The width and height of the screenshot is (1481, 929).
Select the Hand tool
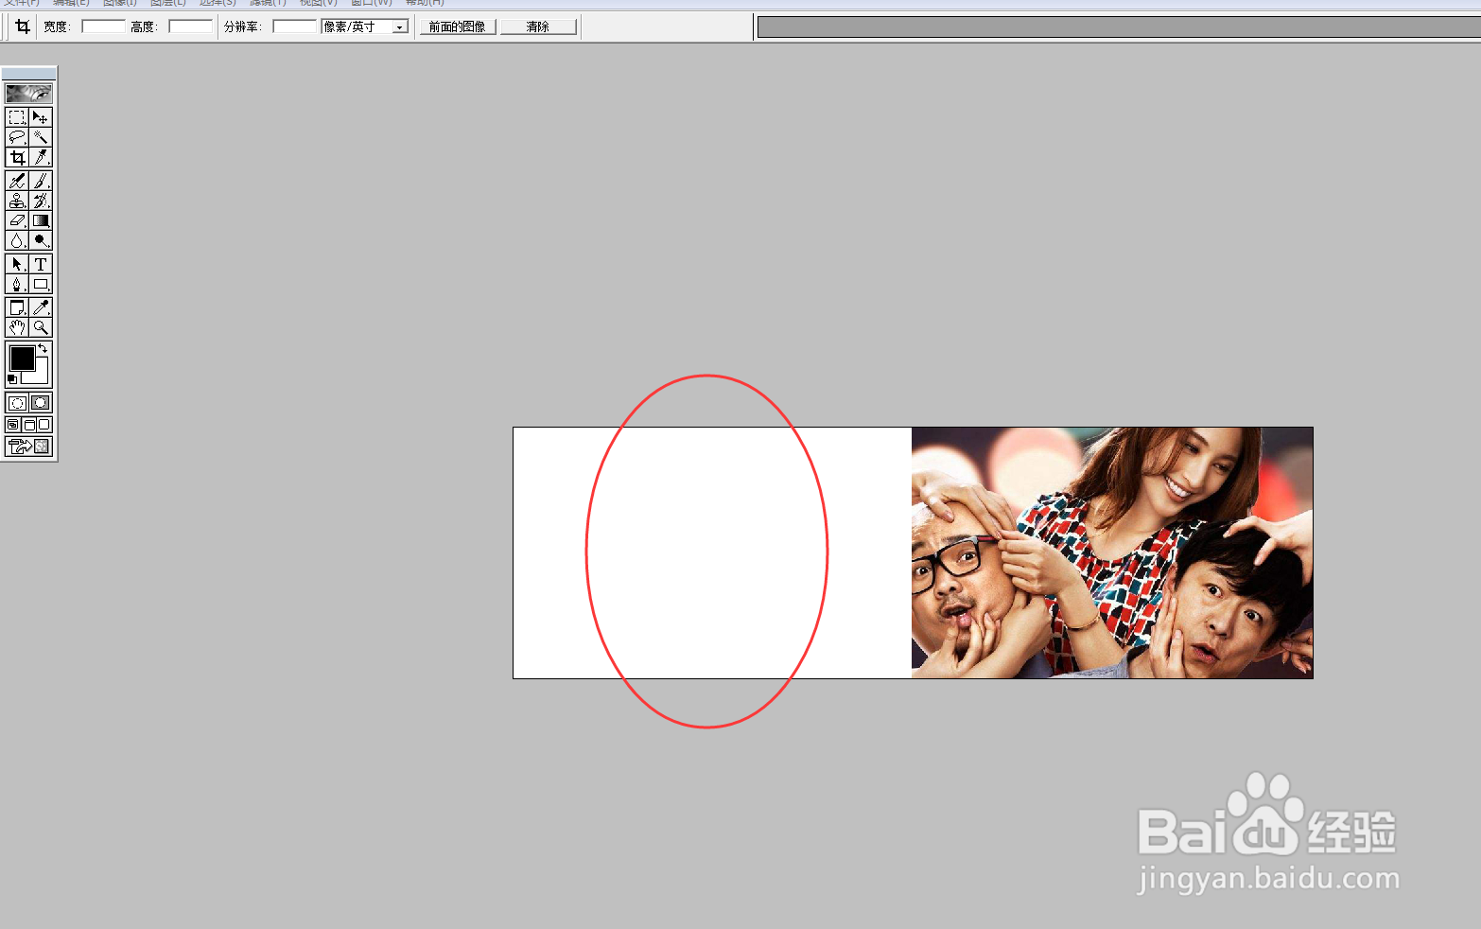coord(17,327)
